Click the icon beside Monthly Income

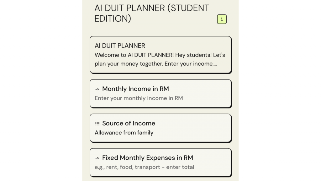coord(97,89)
